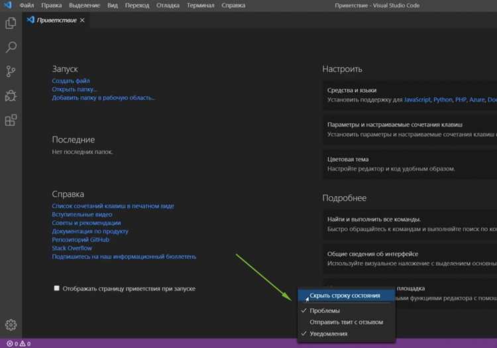Select the Приветствие editor tab
Screen dimensions: 497x348
pos(56,21)
